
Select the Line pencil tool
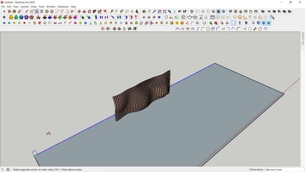(27, 11)
